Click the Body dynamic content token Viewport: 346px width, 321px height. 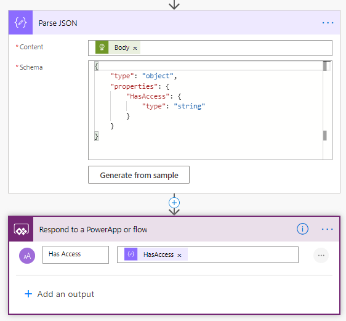tap(118, 47)
